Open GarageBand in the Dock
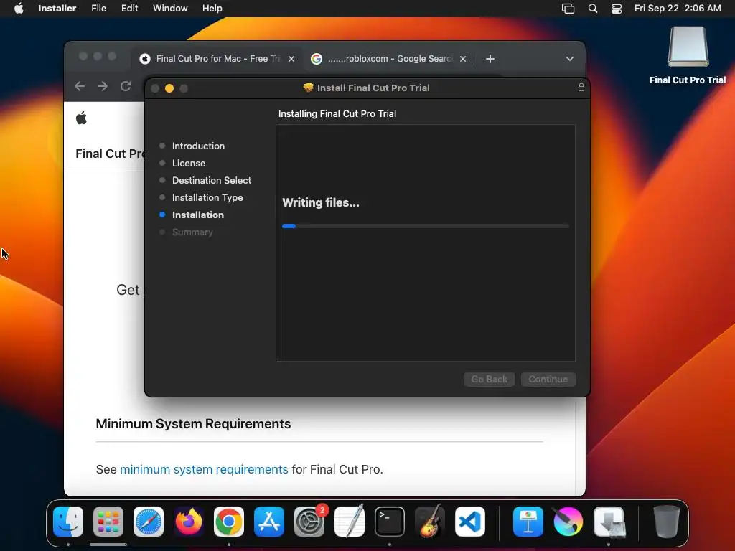The image size is (735, 551). (x=430, y=522)
